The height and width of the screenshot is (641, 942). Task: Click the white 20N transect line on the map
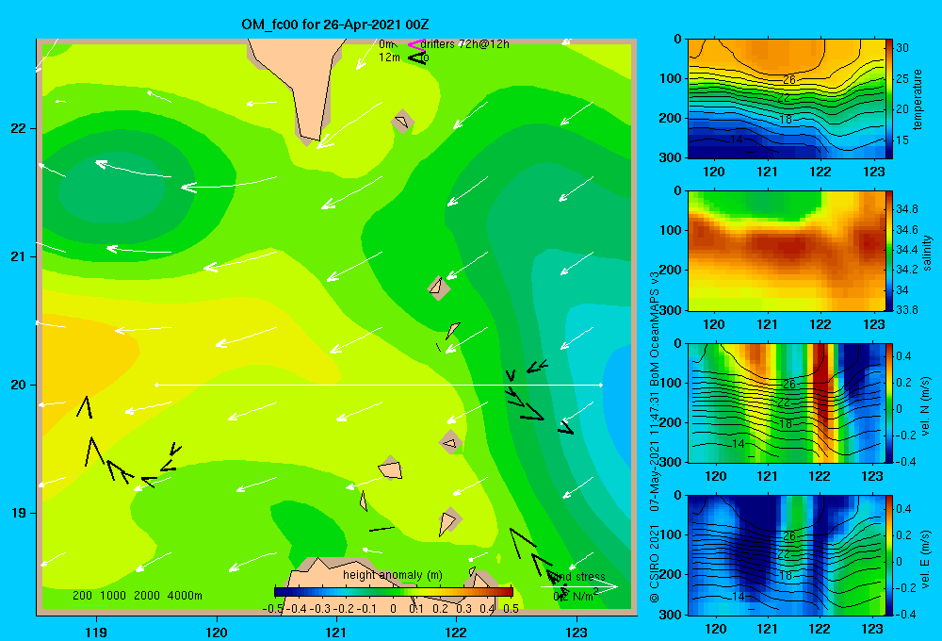tap(379, 385)
